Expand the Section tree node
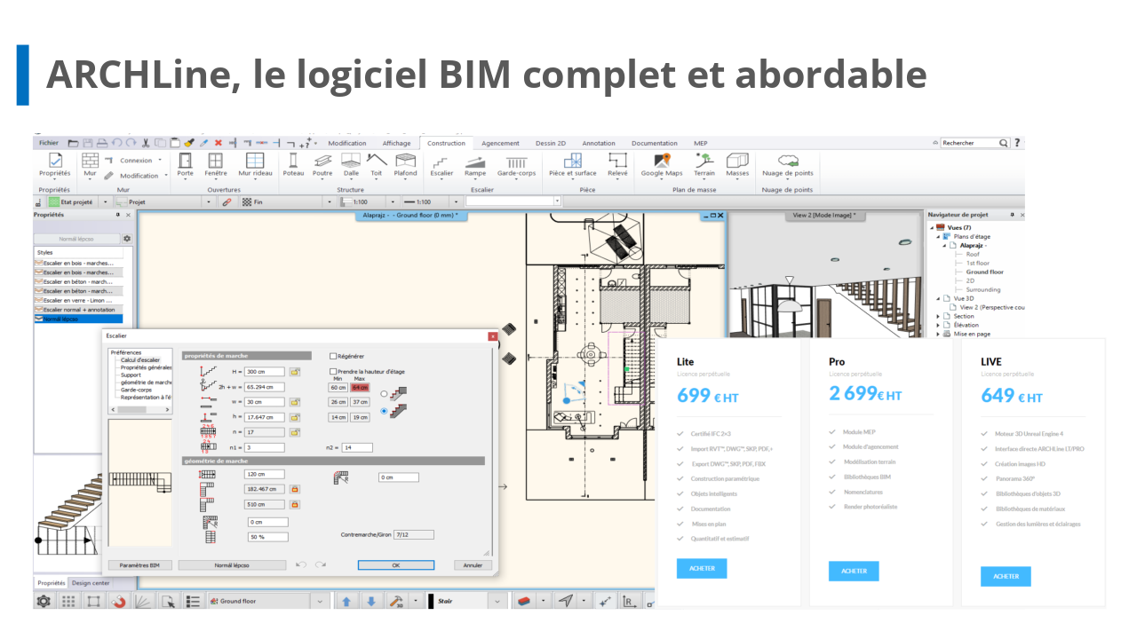Screen dimensions: 1137x639 (937, 316)
